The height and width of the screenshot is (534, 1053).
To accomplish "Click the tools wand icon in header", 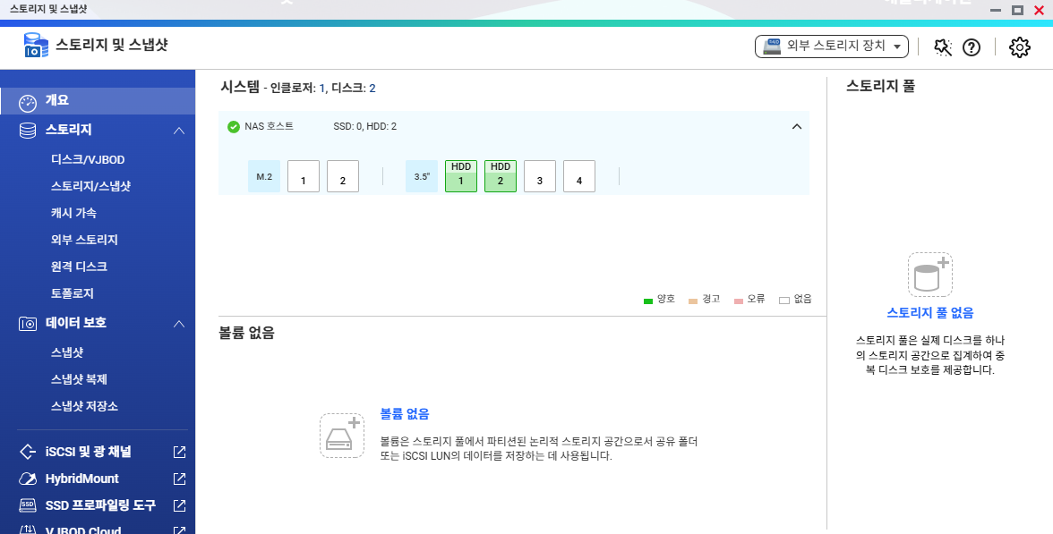I will coord(943,47).
